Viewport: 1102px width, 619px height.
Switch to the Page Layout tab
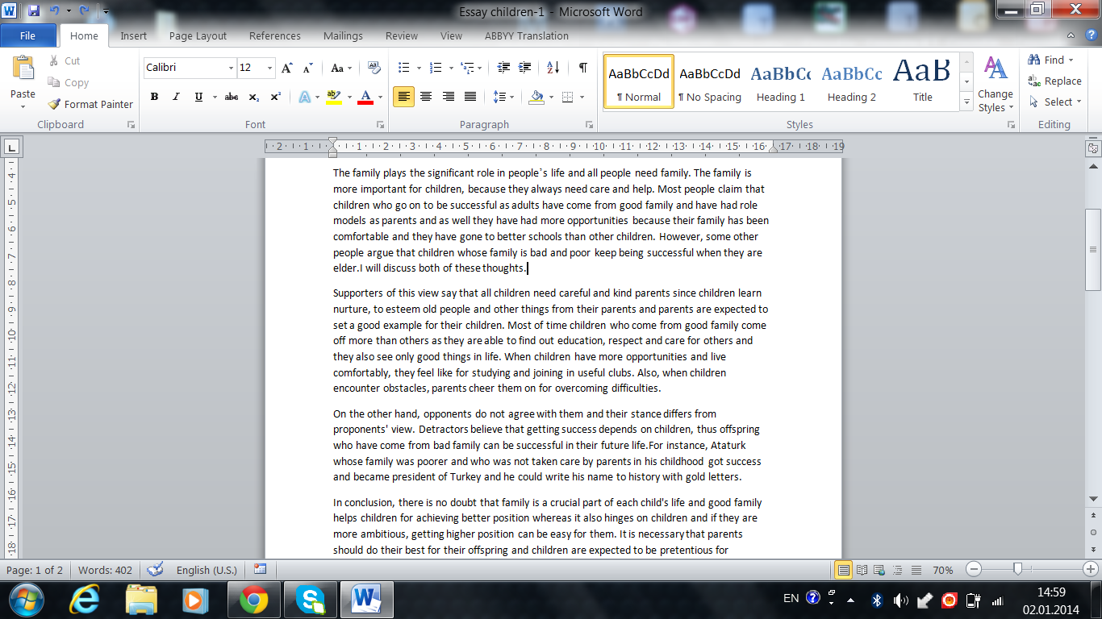pos(198,35)
